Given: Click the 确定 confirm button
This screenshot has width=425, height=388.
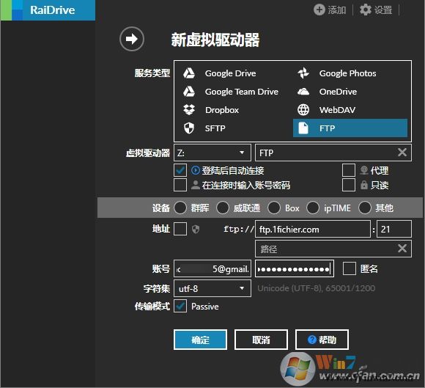Looking at the screenshot, I should click(200, 340).
